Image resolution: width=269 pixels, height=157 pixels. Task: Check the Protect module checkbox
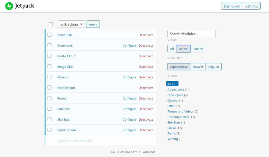tap(50, 98)
